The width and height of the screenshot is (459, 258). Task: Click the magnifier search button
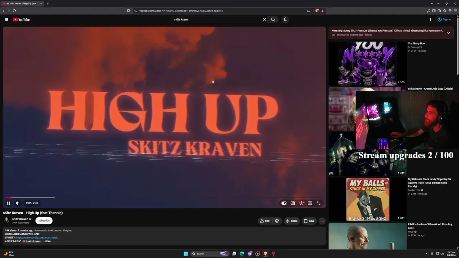pos(273,20)
